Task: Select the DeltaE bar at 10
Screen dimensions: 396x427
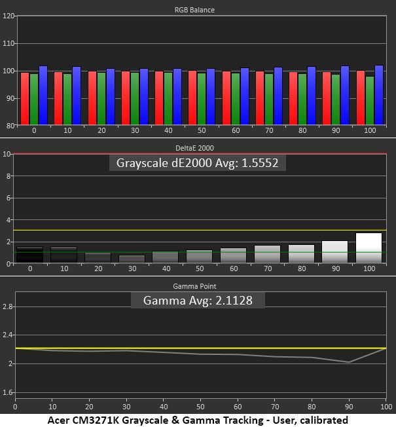Action: [x=63, y=255]
